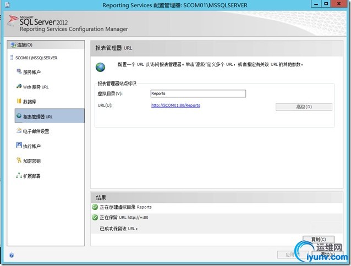Click the app icon in the title bar
351x266 pixels.
point(7,5)
